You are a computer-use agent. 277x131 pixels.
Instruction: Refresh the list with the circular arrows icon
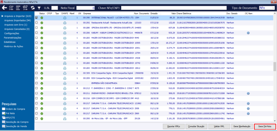coord(33,8)
